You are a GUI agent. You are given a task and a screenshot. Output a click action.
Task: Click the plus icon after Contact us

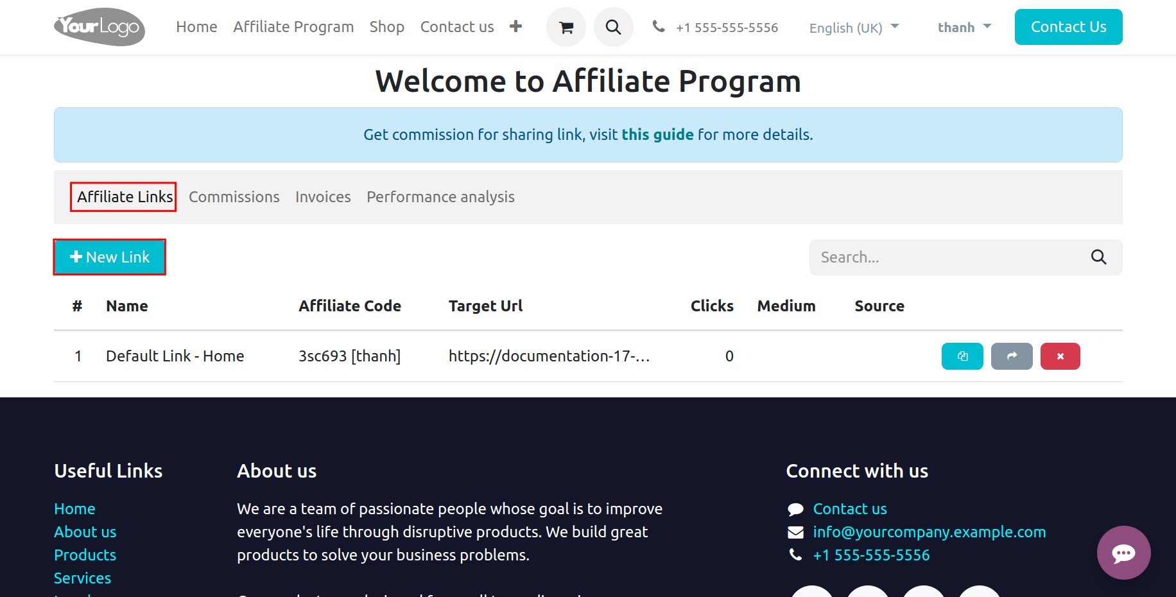515,26
